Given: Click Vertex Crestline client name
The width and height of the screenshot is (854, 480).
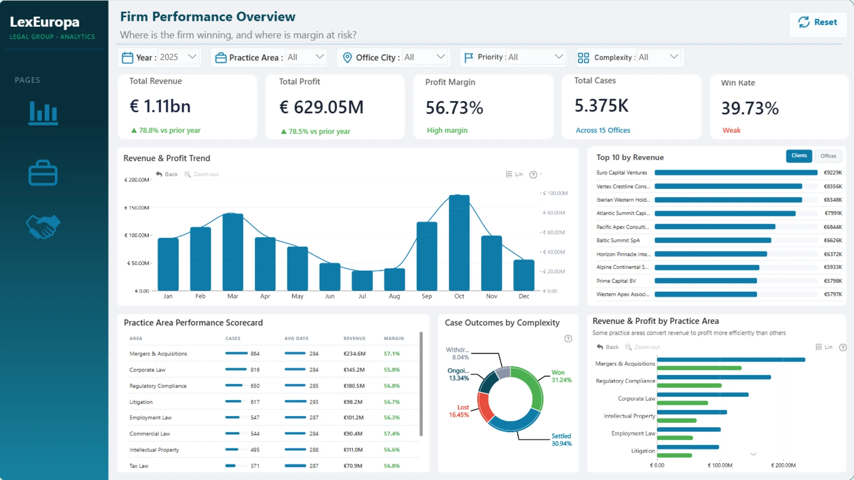Looking at the screenshot, I should 623,187.
